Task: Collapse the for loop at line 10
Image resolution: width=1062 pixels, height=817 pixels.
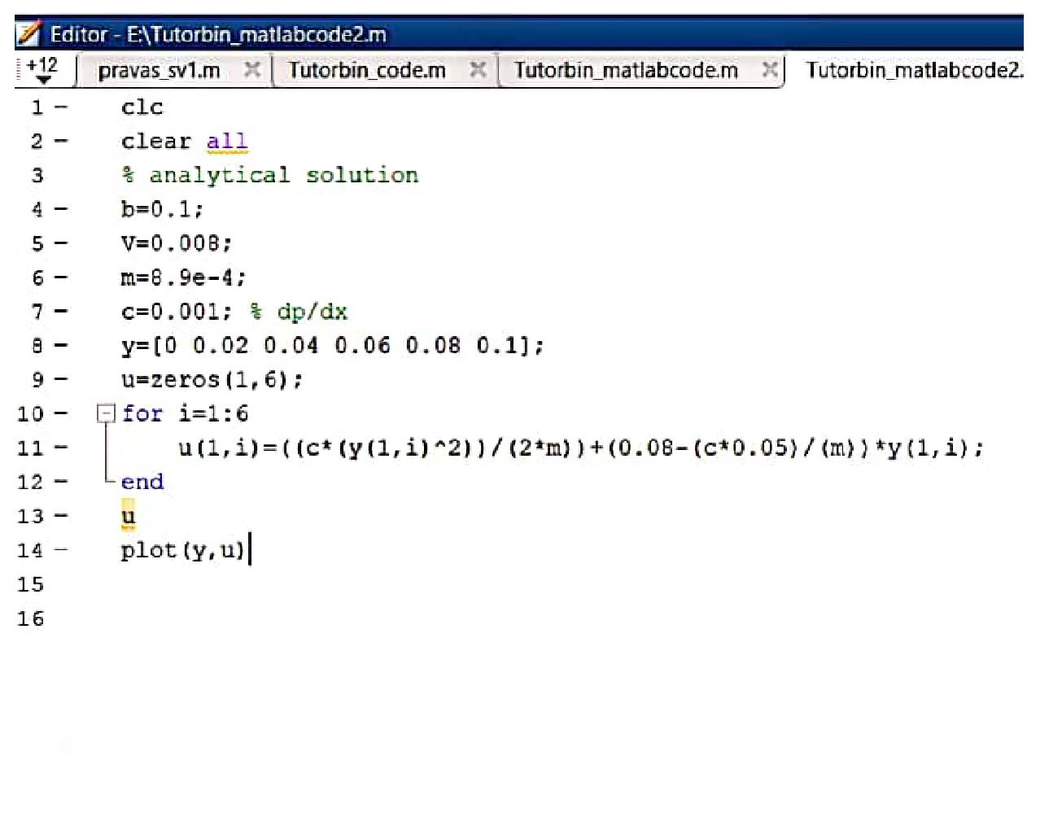Action: (106, 414)
